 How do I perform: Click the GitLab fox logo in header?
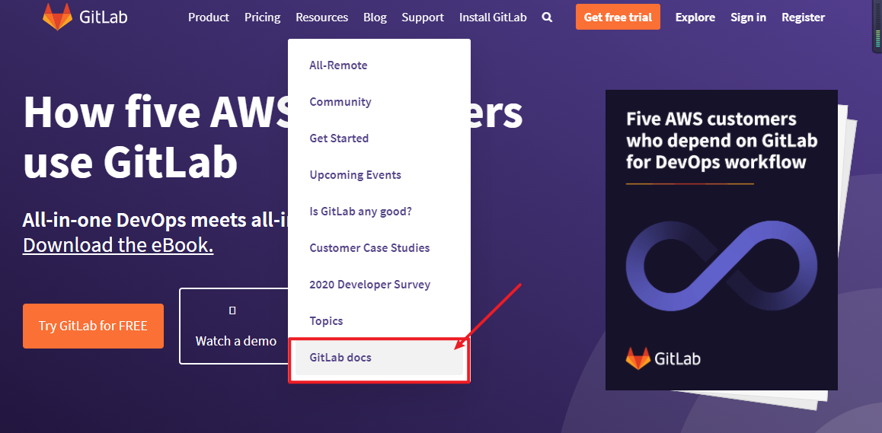(x=57, y=17)
